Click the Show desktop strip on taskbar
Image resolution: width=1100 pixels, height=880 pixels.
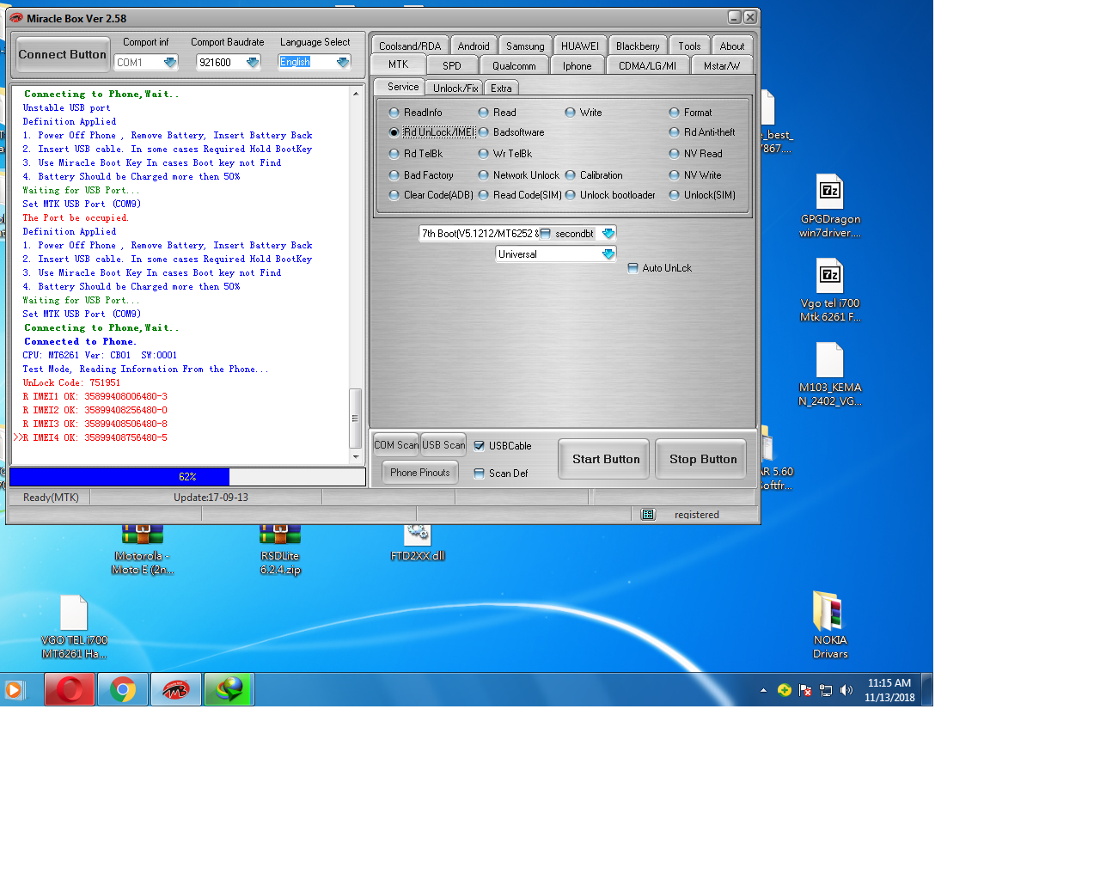click(x=927, y=689)
